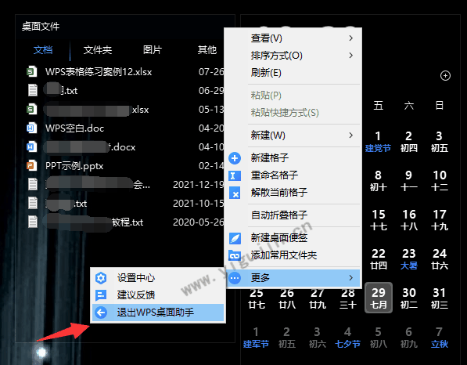Open file WPS表格练习案例12.xlsx by name
This screenshot has width=467, height=365.
pyautogui.click(x=99, y=72)
